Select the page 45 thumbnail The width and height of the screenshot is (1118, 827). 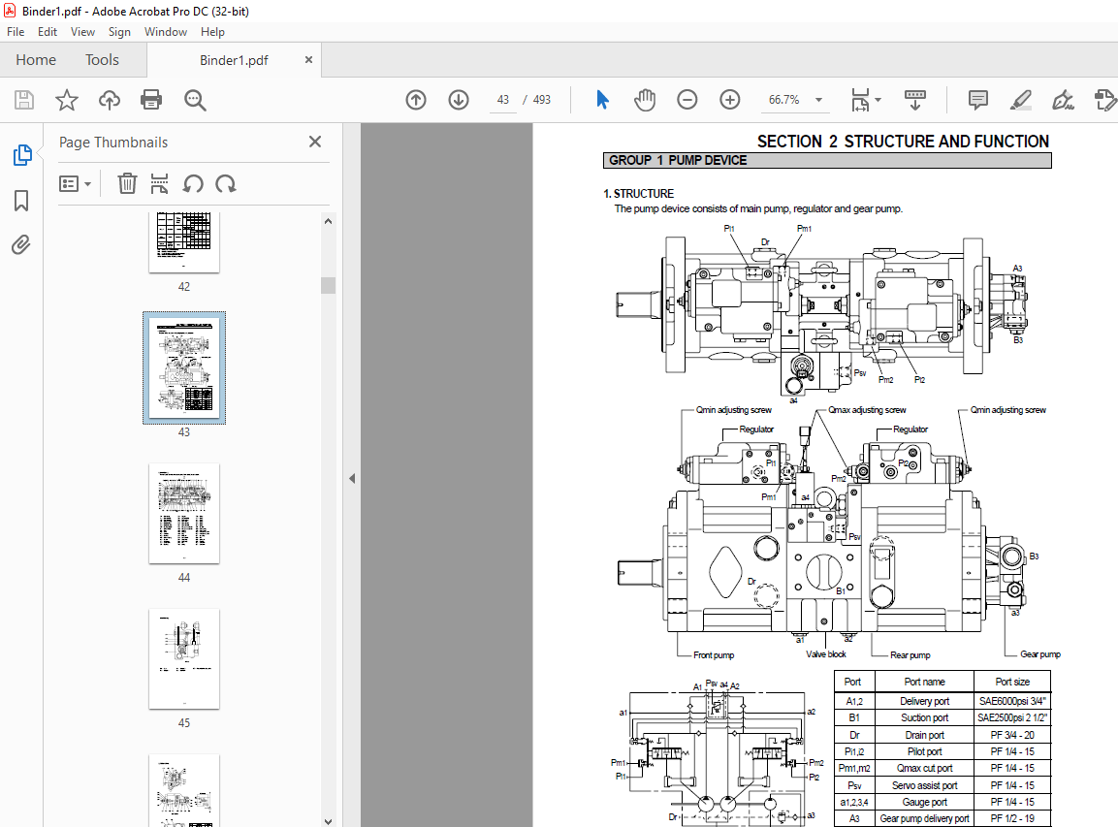184,658
